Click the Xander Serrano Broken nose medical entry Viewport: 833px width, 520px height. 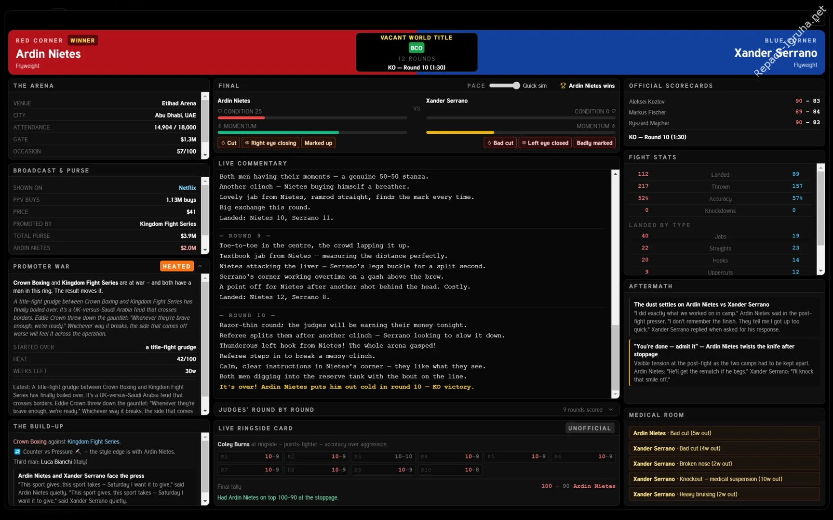coord(724,464)
